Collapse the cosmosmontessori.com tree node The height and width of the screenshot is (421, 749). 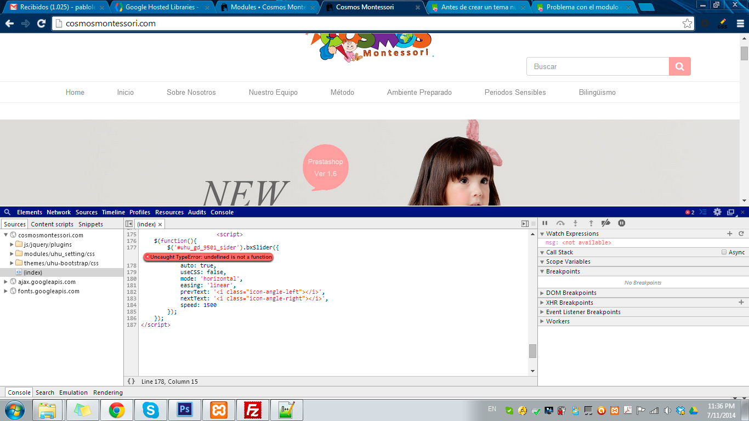coord(6,235)
